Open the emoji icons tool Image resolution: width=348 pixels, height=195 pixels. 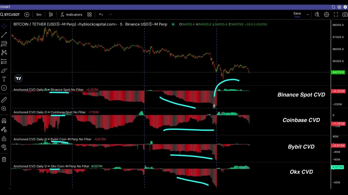pos(4,88)
